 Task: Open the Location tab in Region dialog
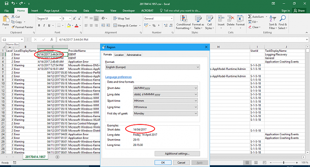pyautogui.click(x=119, y=55)
